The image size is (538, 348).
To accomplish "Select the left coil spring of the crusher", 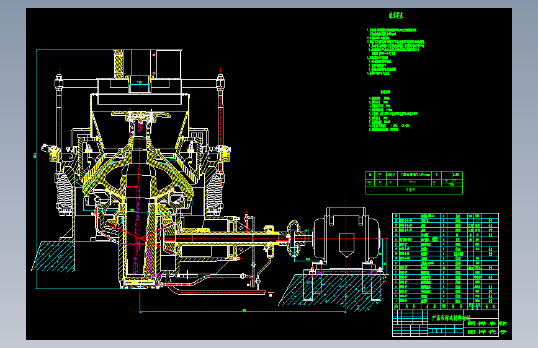I will tap(64, 193).
